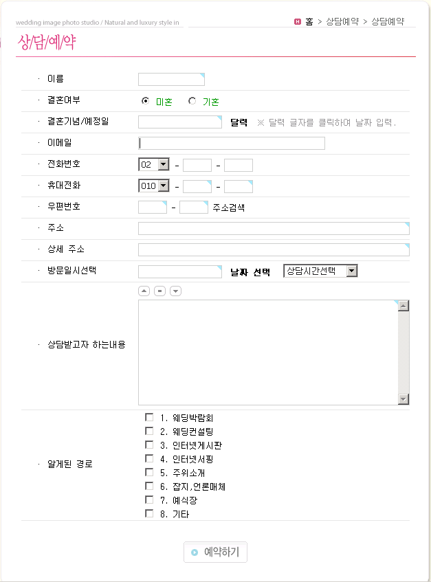Click the textarea vertical scrollbar track
This screenshot has width=431, height=582.
pos(404,352)
